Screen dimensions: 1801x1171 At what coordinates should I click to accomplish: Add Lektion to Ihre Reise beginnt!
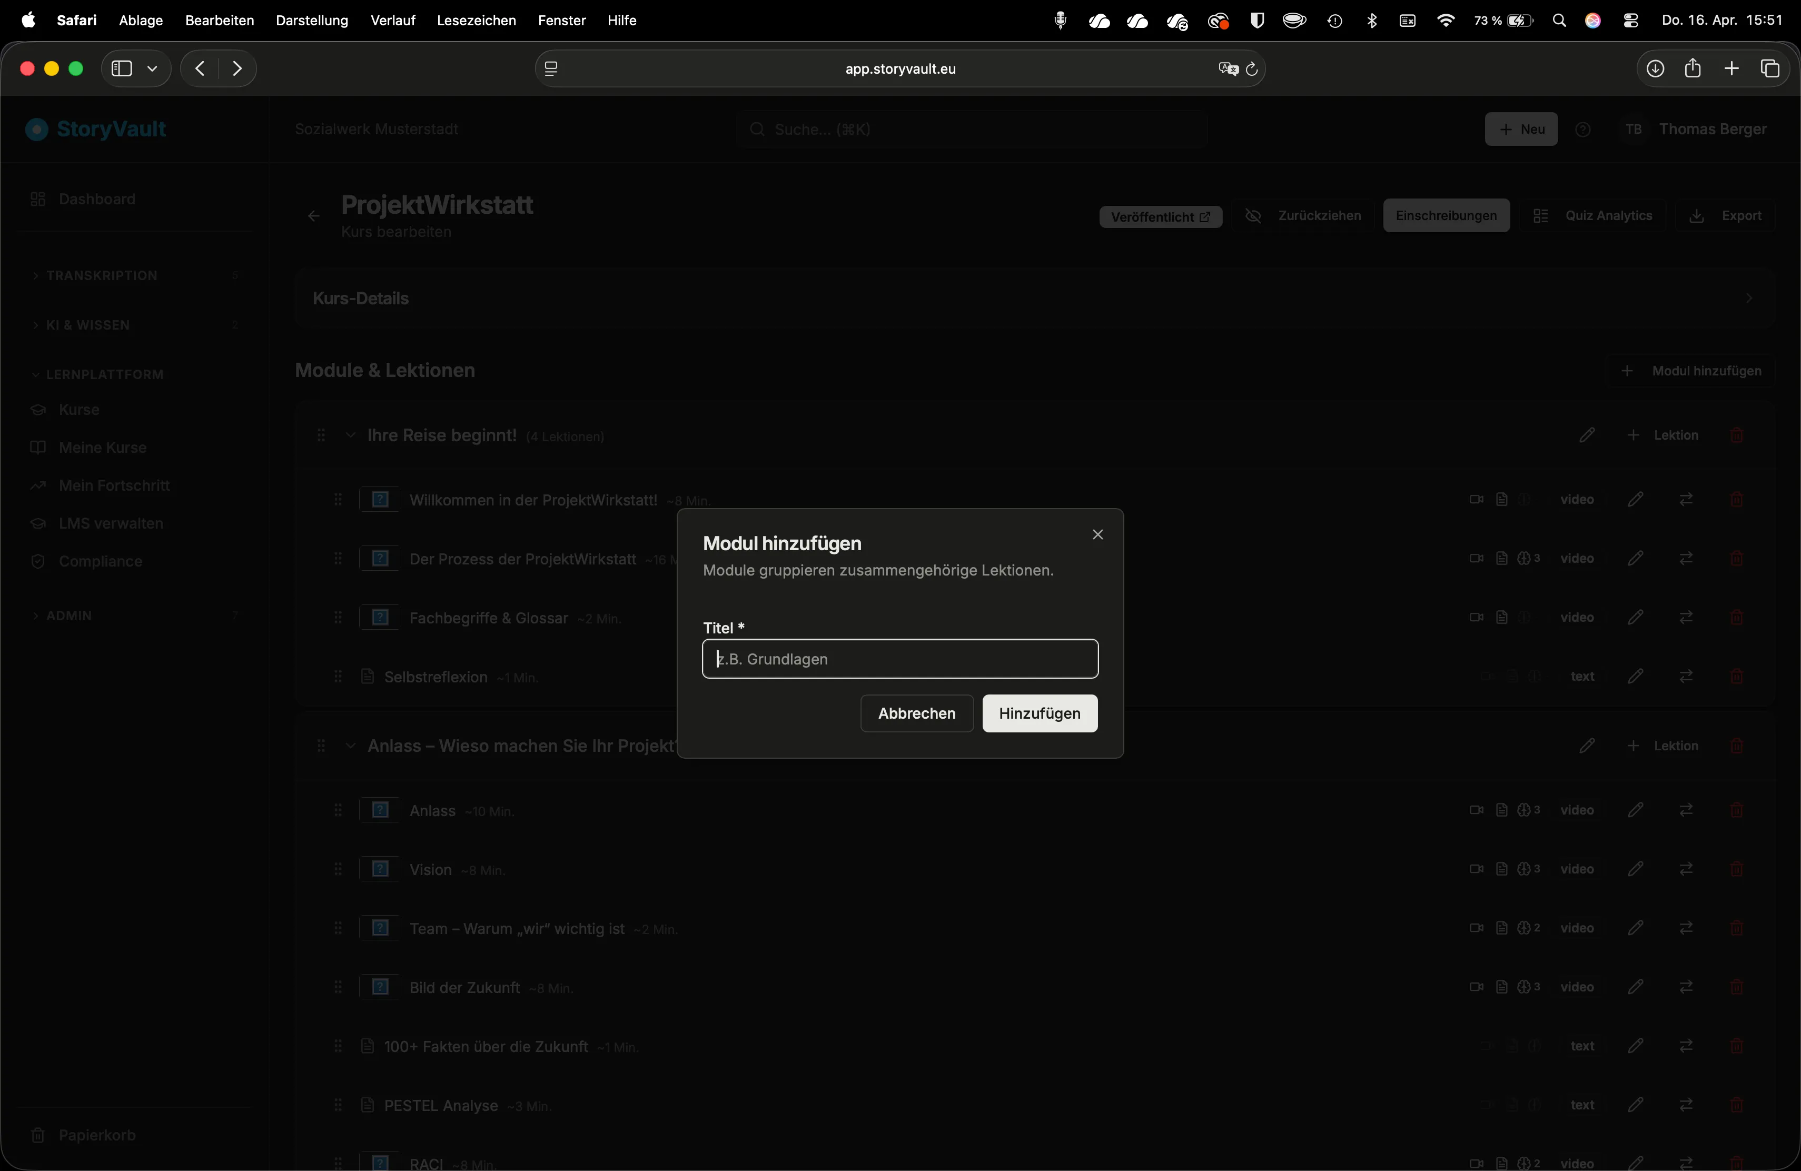(x=1663, y=435)
